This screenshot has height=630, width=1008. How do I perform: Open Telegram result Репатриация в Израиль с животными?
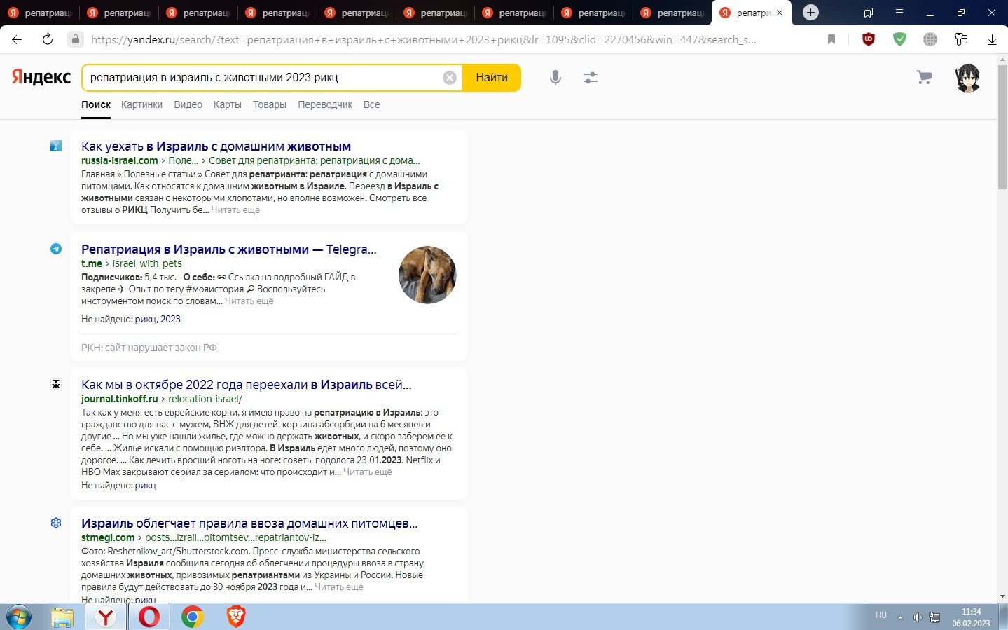229,249
